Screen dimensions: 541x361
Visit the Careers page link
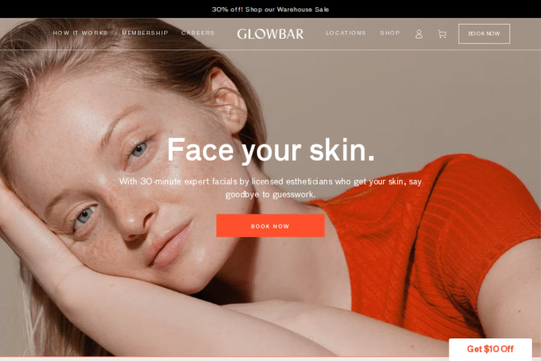point(198,33)
